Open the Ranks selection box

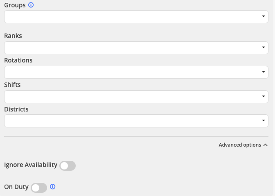(131, 48)
